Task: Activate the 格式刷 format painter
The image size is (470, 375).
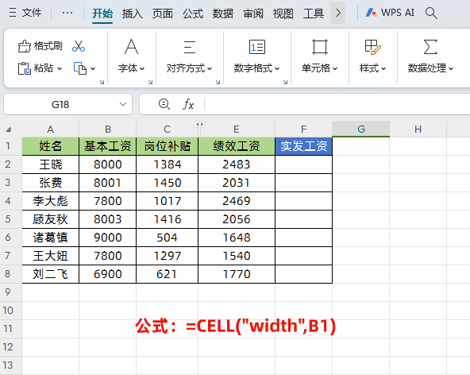Action: [x=40, y=46]
